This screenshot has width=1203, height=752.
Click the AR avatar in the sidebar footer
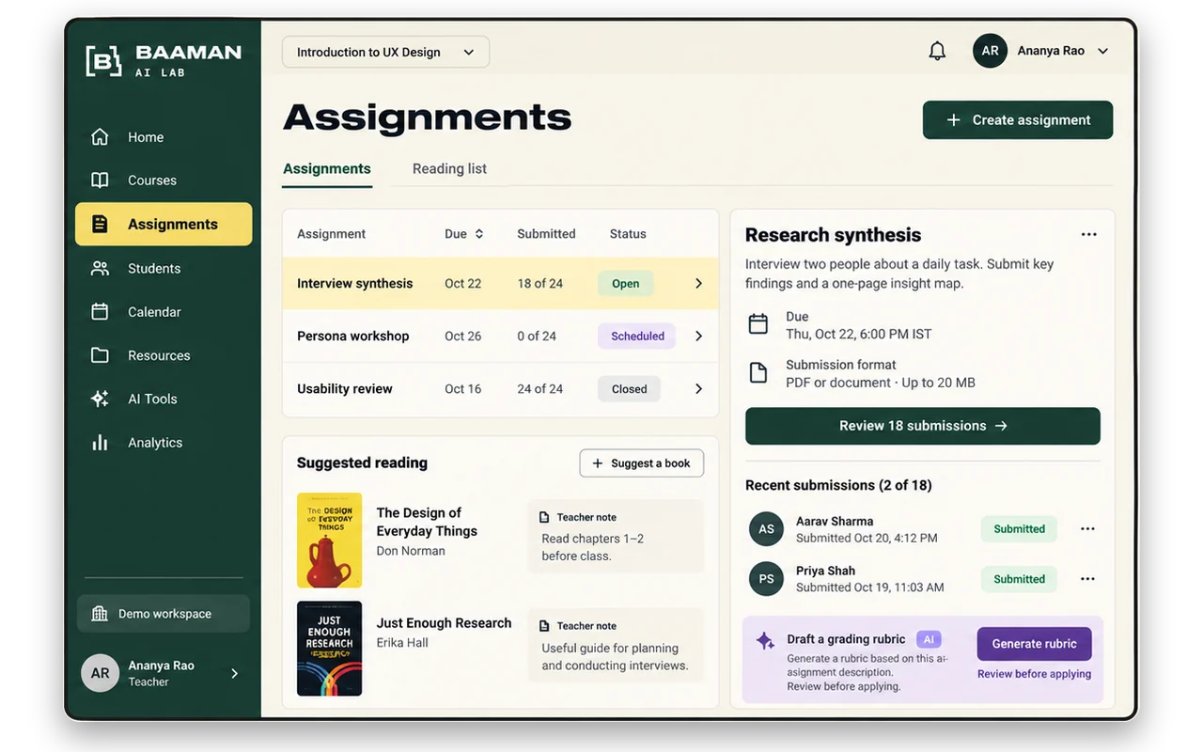(x=100, y=673)
